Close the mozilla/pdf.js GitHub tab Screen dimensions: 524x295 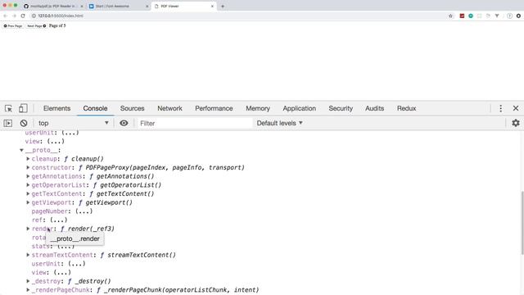(82, 6)
